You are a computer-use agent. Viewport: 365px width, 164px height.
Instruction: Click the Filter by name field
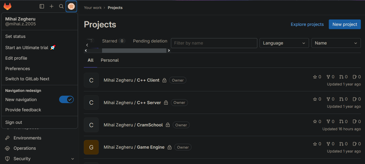214,43
